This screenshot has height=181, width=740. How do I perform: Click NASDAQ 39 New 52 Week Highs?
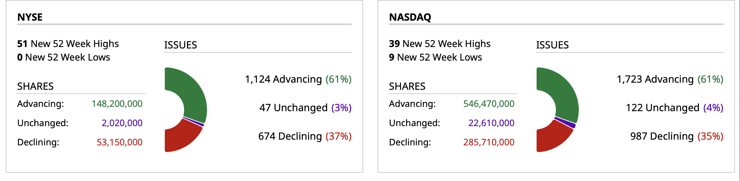[x=440, y=43]
